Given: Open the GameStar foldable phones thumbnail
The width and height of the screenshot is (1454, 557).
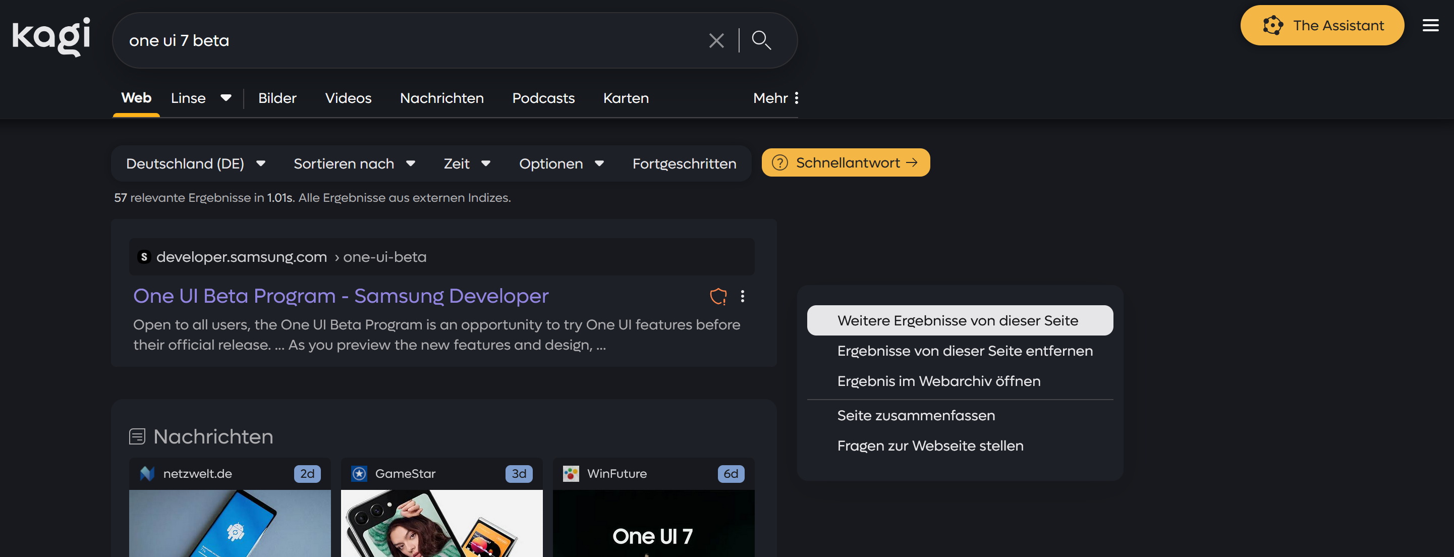Looking at the screenshot, I should point(441,523).
